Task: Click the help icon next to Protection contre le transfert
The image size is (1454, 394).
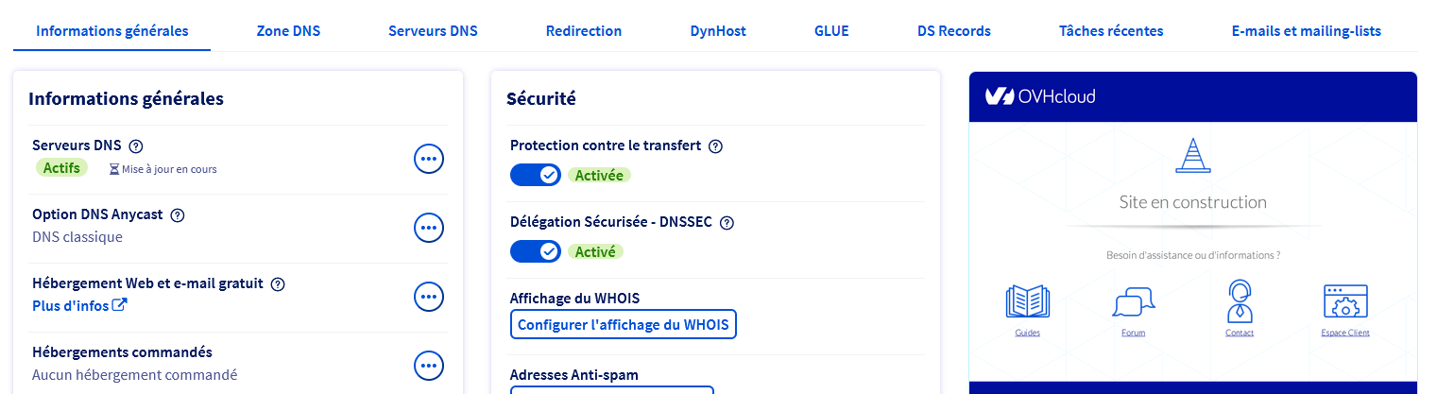Action: tap(715, 146)
